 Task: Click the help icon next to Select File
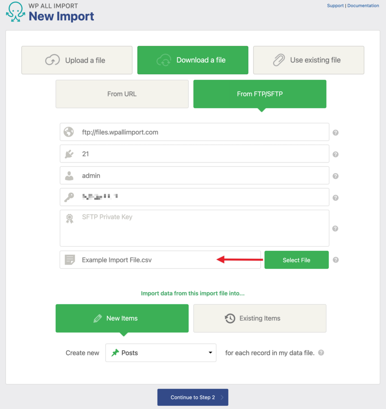[x=335, y=260]
